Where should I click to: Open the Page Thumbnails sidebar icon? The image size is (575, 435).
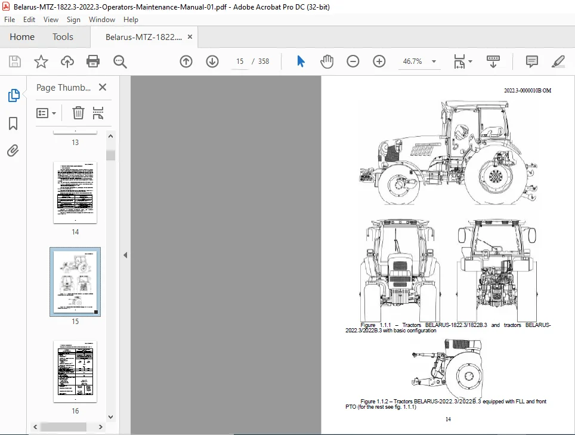click(x=14, y=95)
